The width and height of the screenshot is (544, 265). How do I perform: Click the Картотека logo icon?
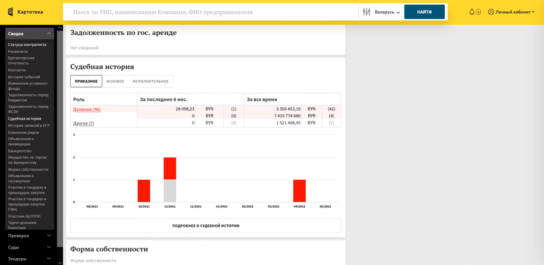pyautogui.click(x=11, y=12)
